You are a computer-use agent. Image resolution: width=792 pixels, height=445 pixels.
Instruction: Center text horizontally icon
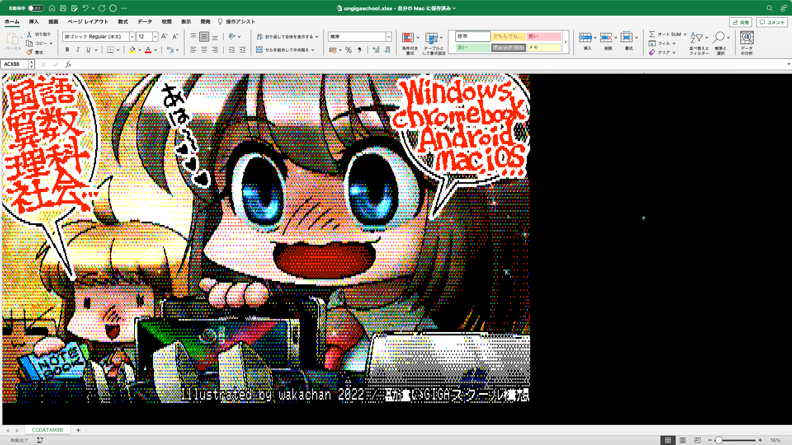pyautogui.click(x=204, y=50)
